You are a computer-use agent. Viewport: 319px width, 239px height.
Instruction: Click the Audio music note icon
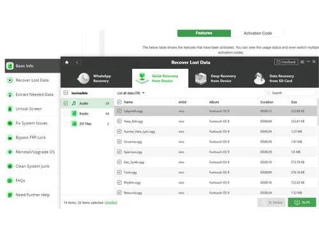tap(74, 103)
